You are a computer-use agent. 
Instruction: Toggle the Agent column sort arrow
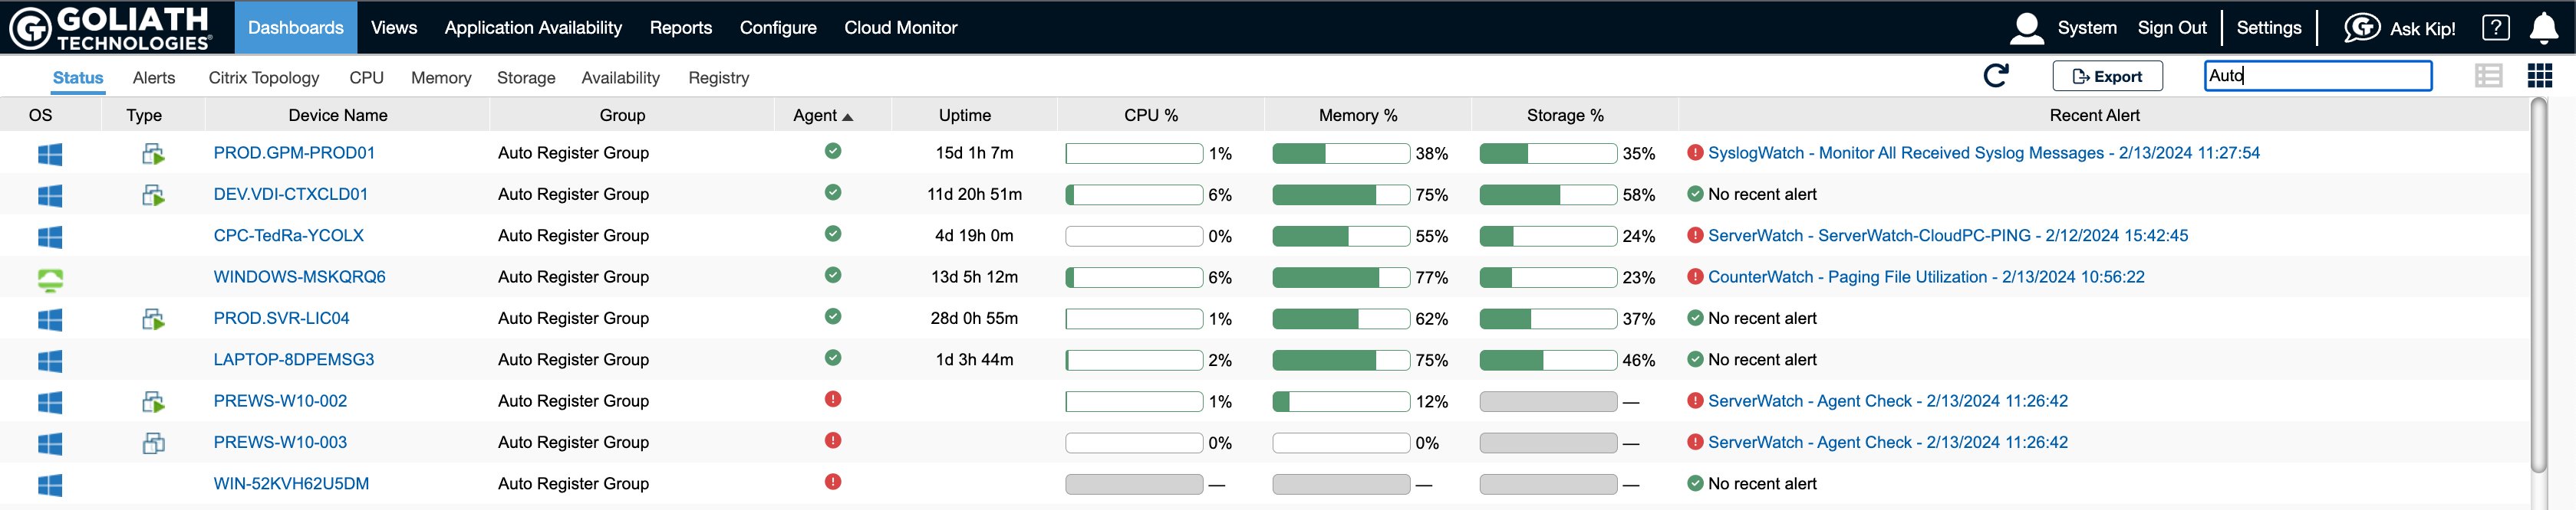coord(848,115)
